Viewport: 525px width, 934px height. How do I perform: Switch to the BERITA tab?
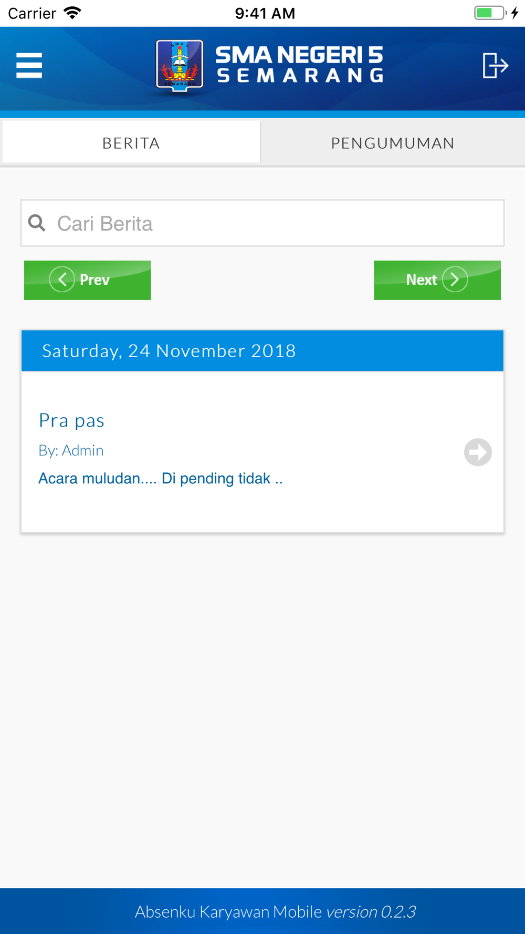pos(131,142)
